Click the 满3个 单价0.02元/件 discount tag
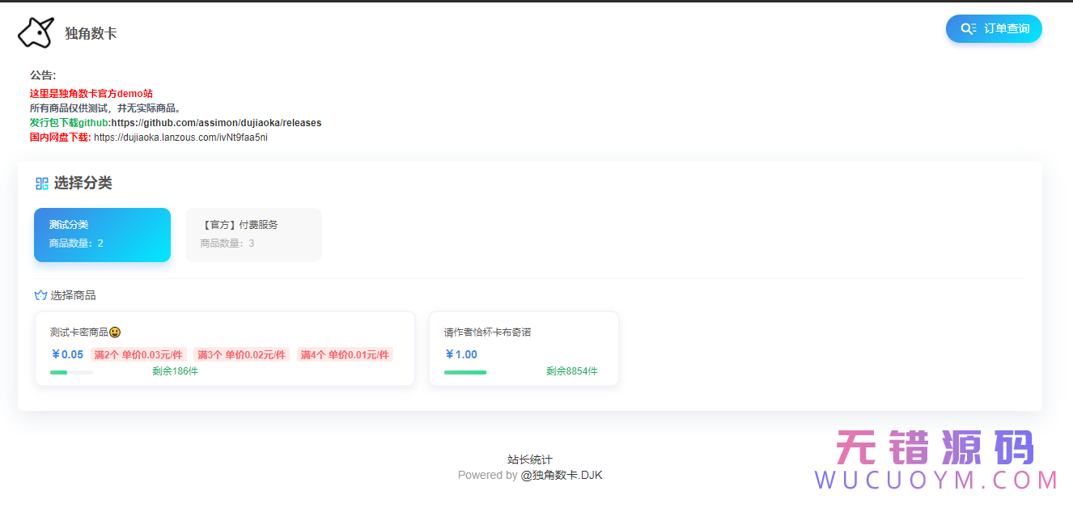 point(241,354)
